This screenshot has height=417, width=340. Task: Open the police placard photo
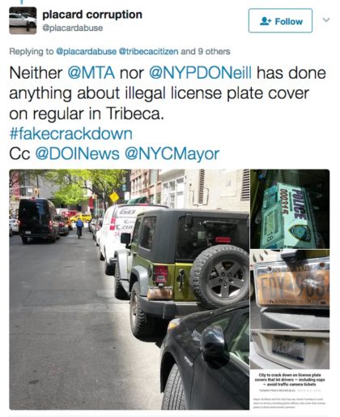[x=290, y=209]
